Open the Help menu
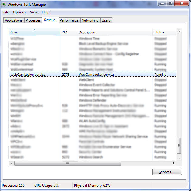This screenshot has width=191, height=191. 45,12
